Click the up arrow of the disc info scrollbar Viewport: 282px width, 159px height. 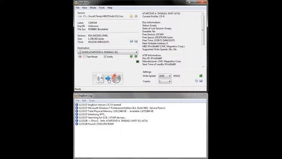point(203,14)
